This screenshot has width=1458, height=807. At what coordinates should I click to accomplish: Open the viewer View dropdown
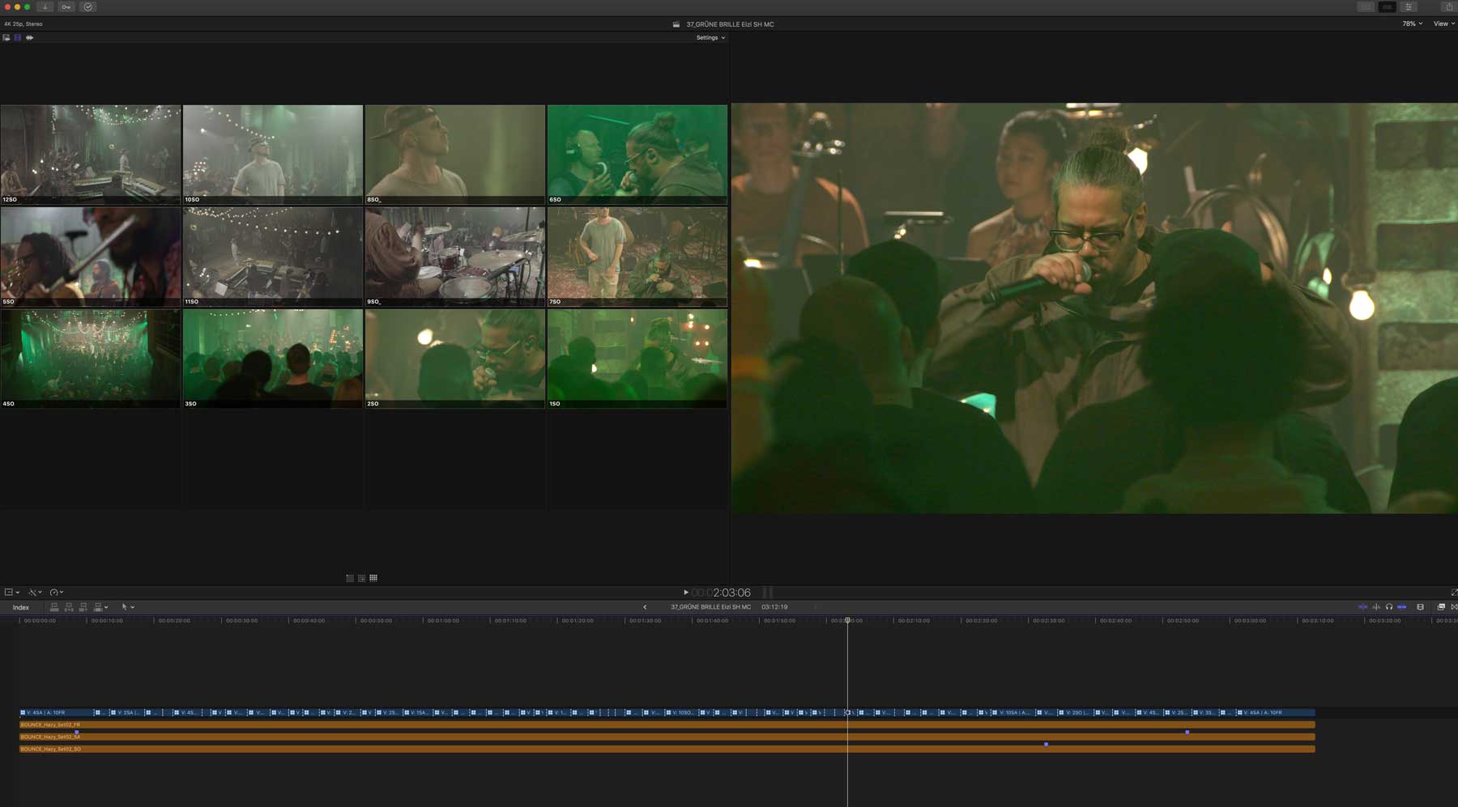1443,23
